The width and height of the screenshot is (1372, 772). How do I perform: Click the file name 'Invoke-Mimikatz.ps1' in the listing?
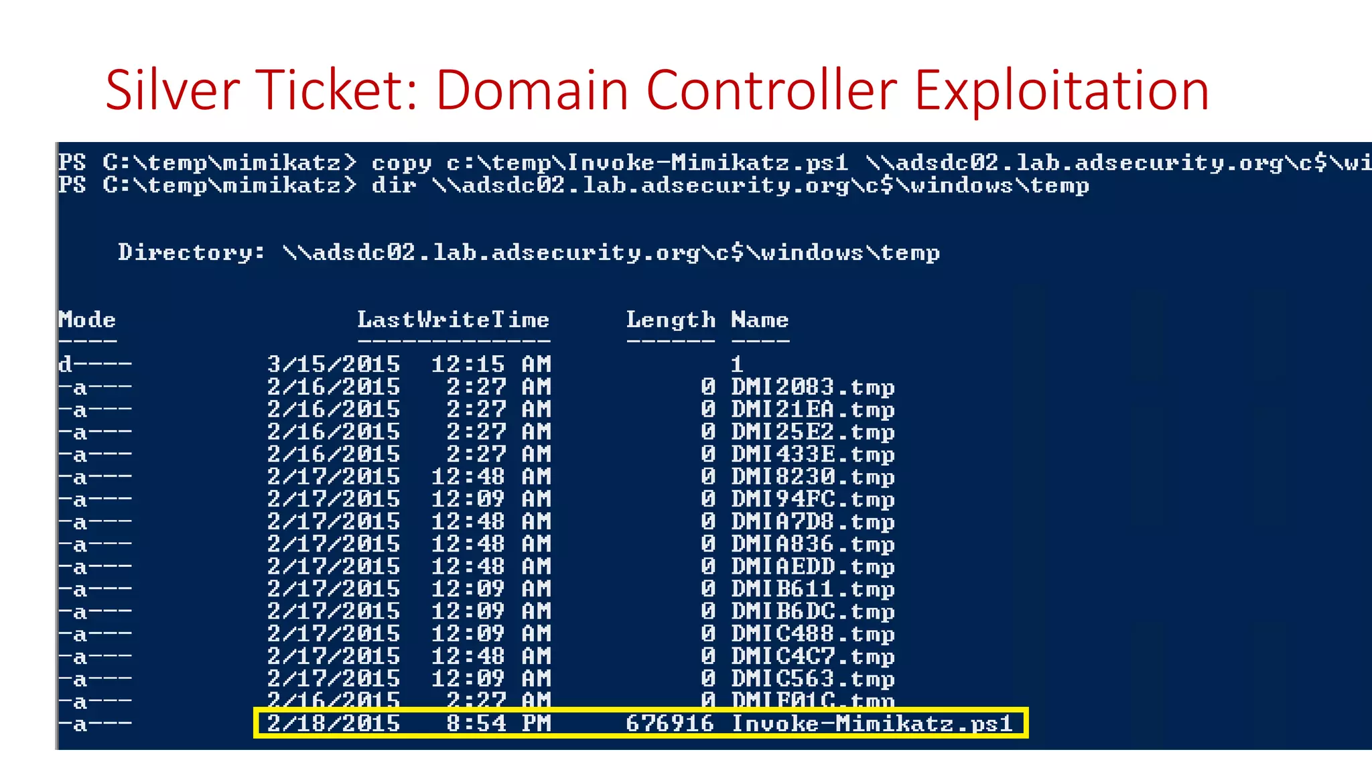click(872, 724)
